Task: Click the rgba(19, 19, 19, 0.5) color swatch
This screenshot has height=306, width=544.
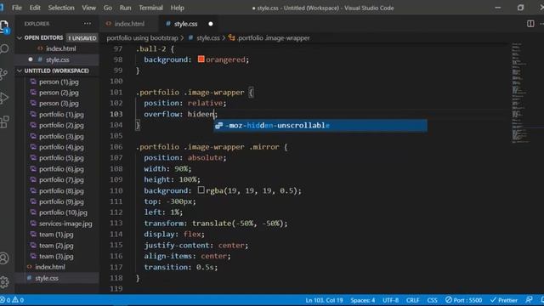Action: click(201, 190)
